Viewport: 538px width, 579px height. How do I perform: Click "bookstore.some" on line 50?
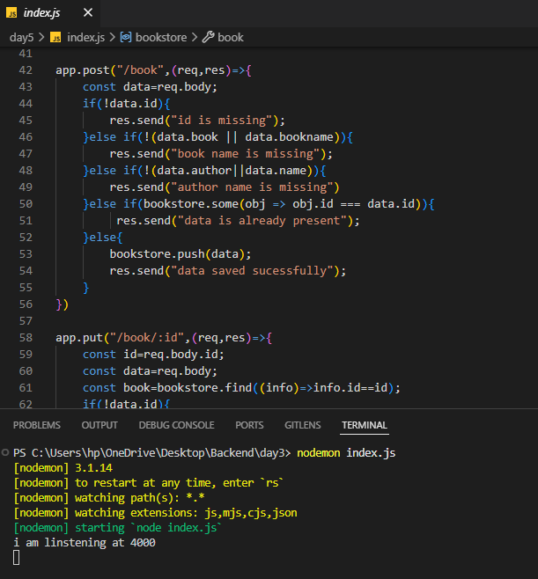191,204
